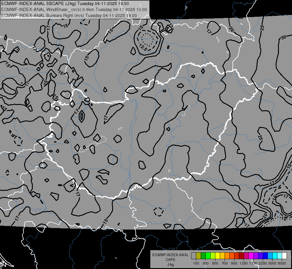The height and width of the screenshot is (269, 292).
Task: Click the 1750 legend tick value
Action: pos(253,263)
